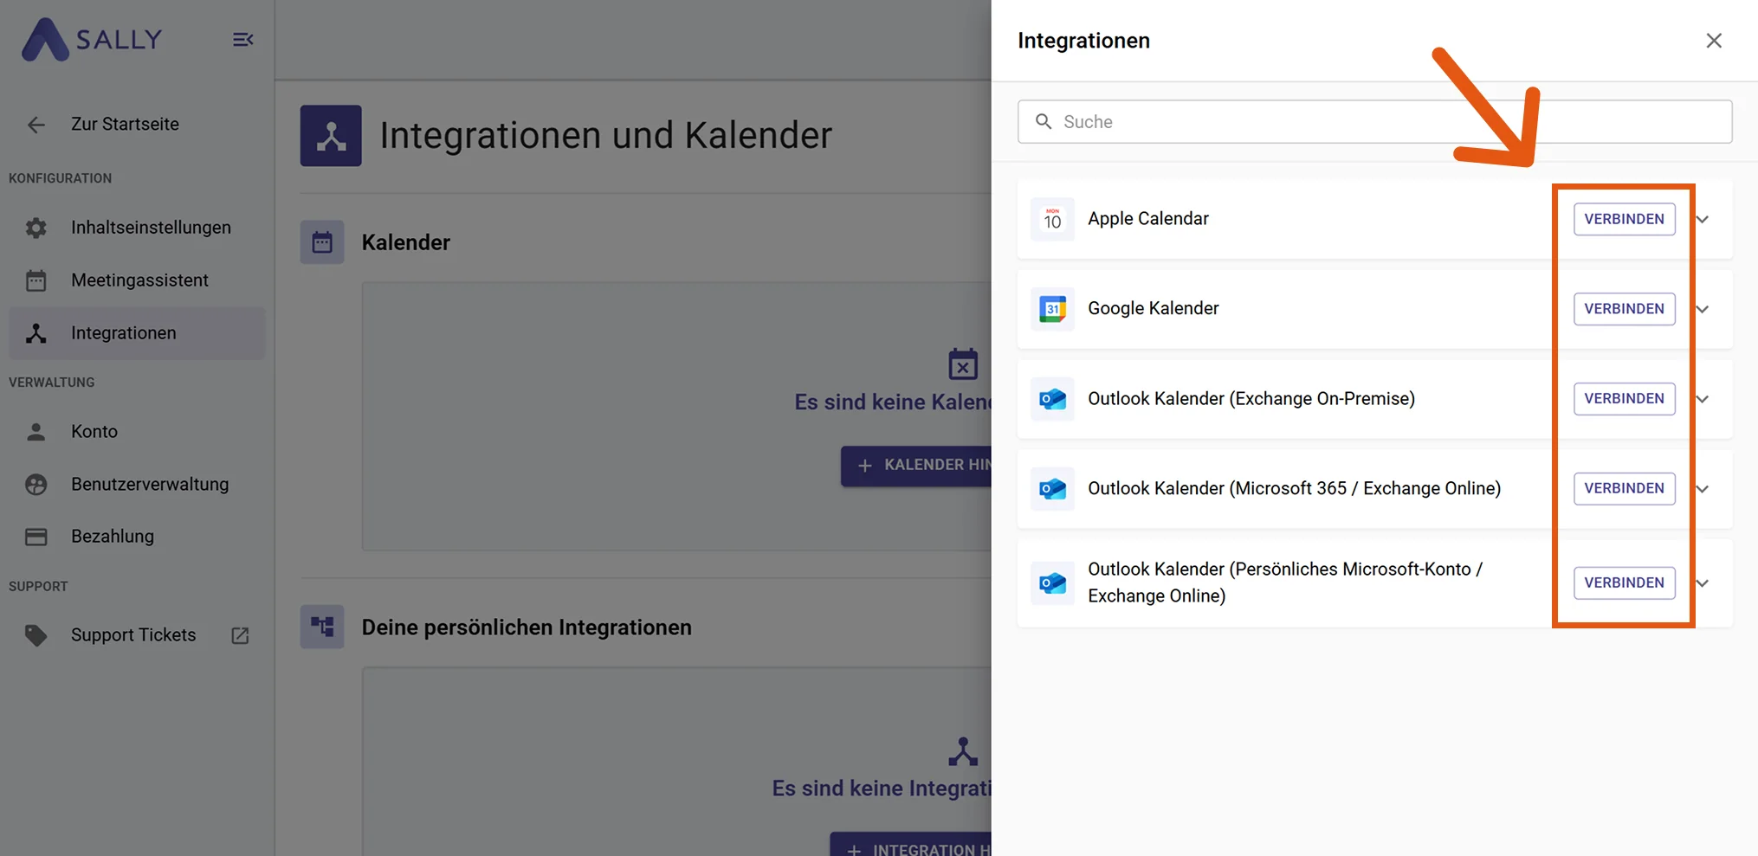The width and height of the screenshot is (1758, 856).
Task: Click the external link icon beside Support Tickets
Action: 240,636
